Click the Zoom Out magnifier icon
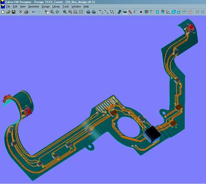The width and height of the screenshot is (206, 184). (70, 12)
